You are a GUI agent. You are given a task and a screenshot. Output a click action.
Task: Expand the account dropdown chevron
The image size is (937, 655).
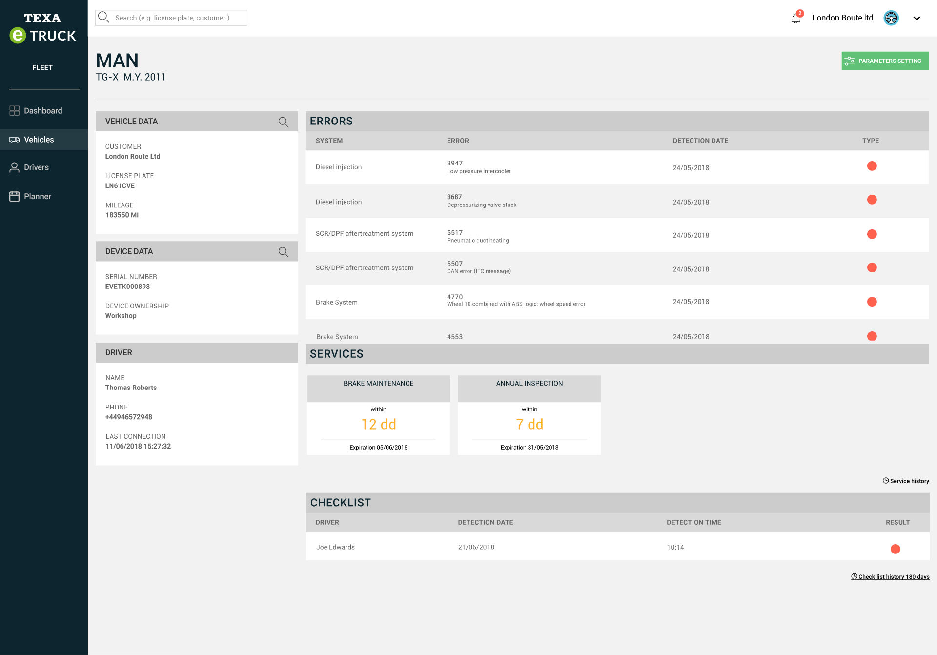(917, 18)
